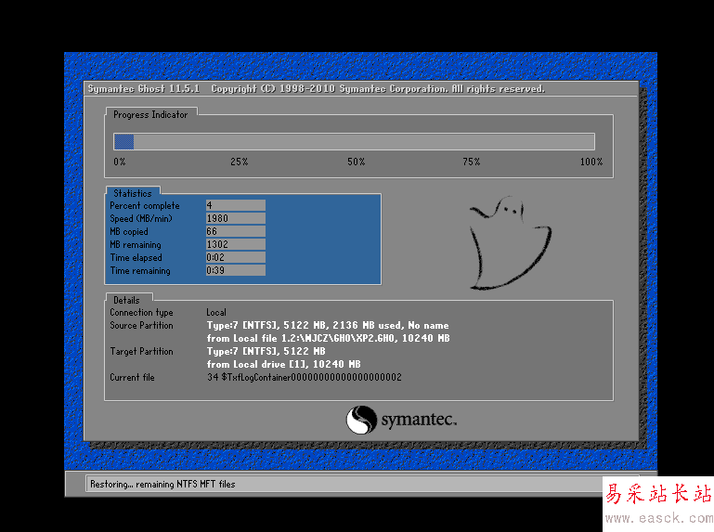Click the symantec wordmark text
This screenshot has width=714, height=532.
pos(419,420)
